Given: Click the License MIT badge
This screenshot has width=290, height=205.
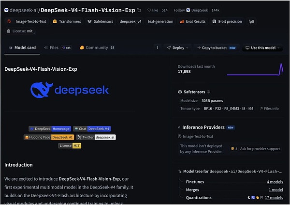Looking at the screenshot, I should pyautogui.click(x=70, y=146).
